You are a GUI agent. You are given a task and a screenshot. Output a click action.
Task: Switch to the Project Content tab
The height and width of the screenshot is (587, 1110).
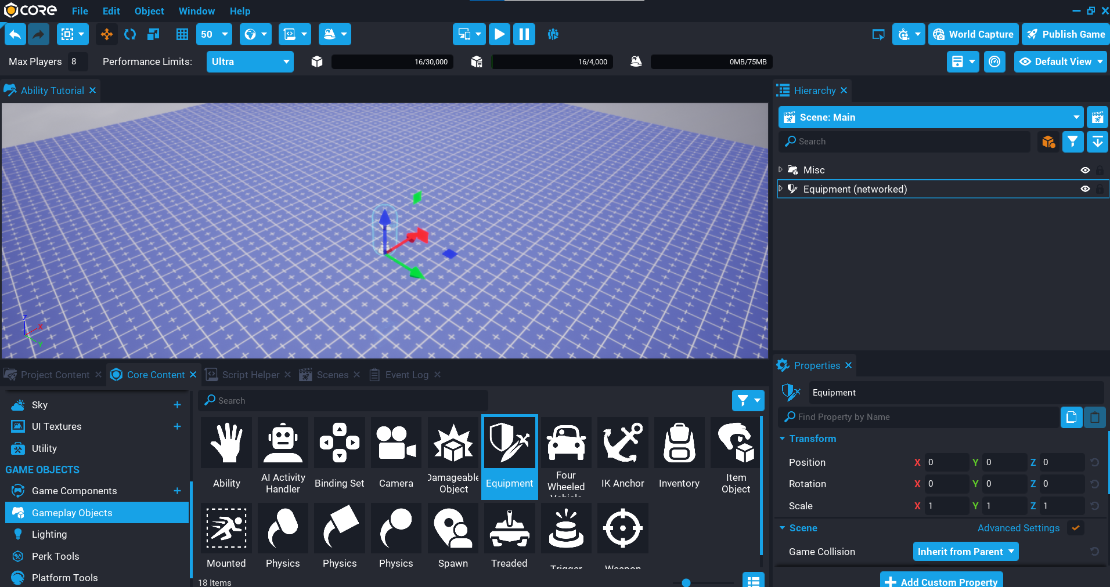click(55, 375)
